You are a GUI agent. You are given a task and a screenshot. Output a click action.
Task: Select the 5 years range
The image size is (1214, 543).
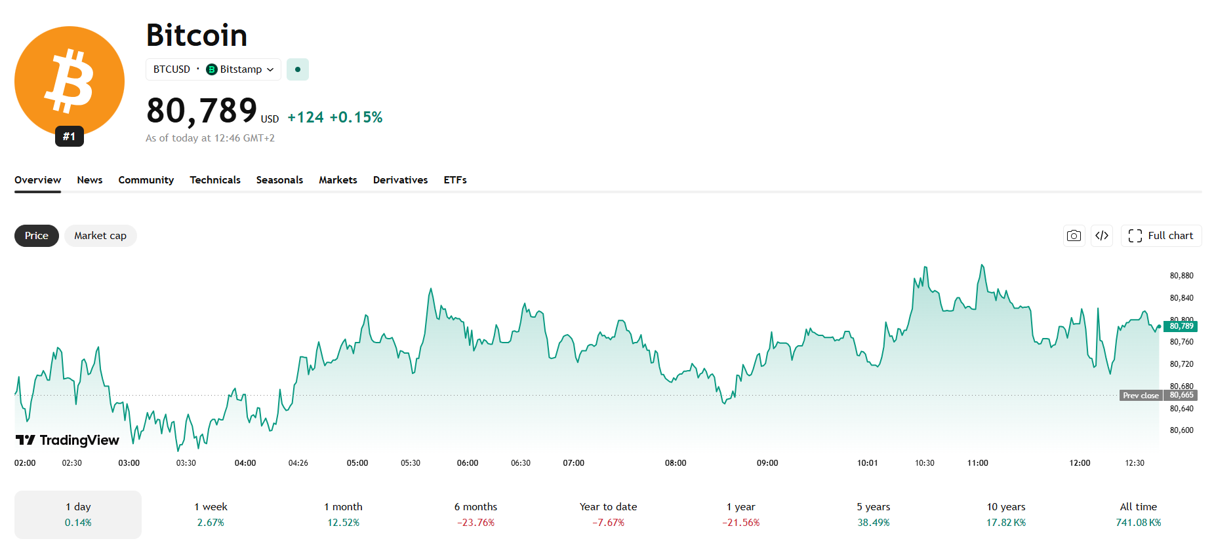tap(873, 515)
